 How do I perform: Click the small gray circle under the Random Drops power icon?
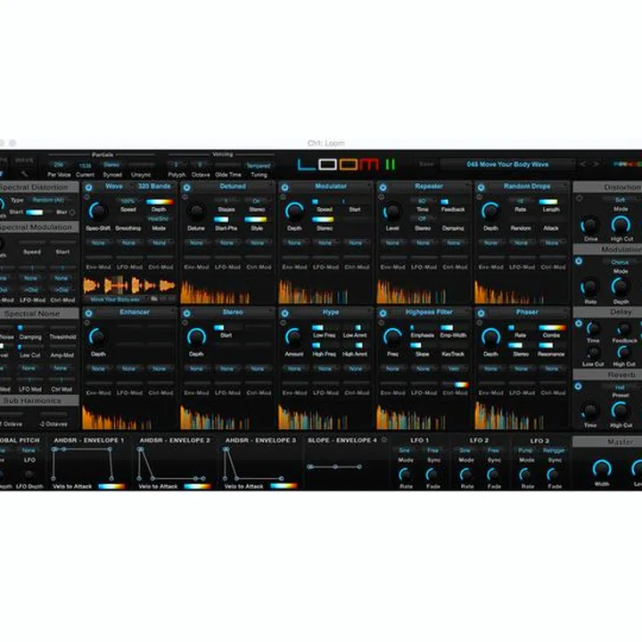[480, 197]
